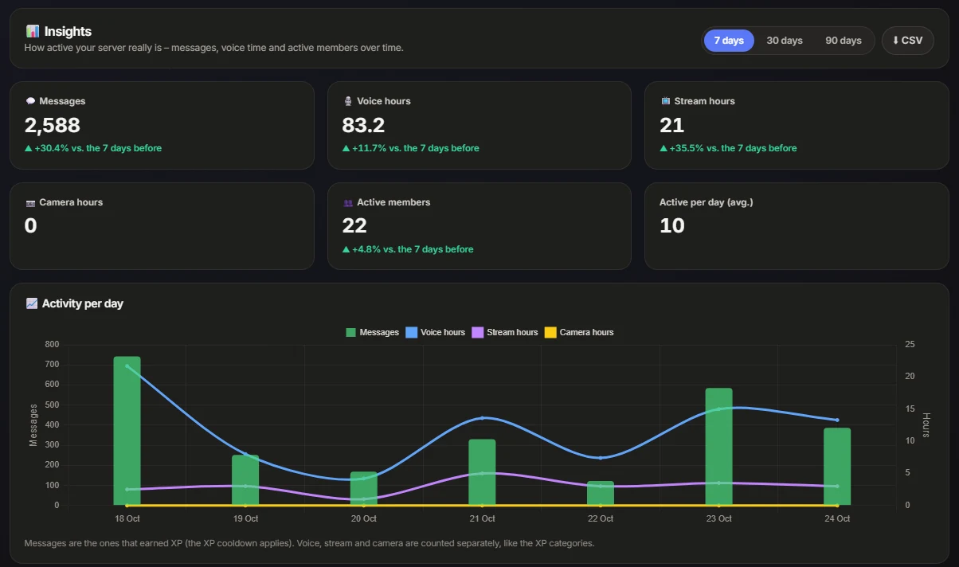The height and width of the screenshot is (567, 959).
Task: Click the 18 Oct voice hours data point
Action: (x=127, y=366)
